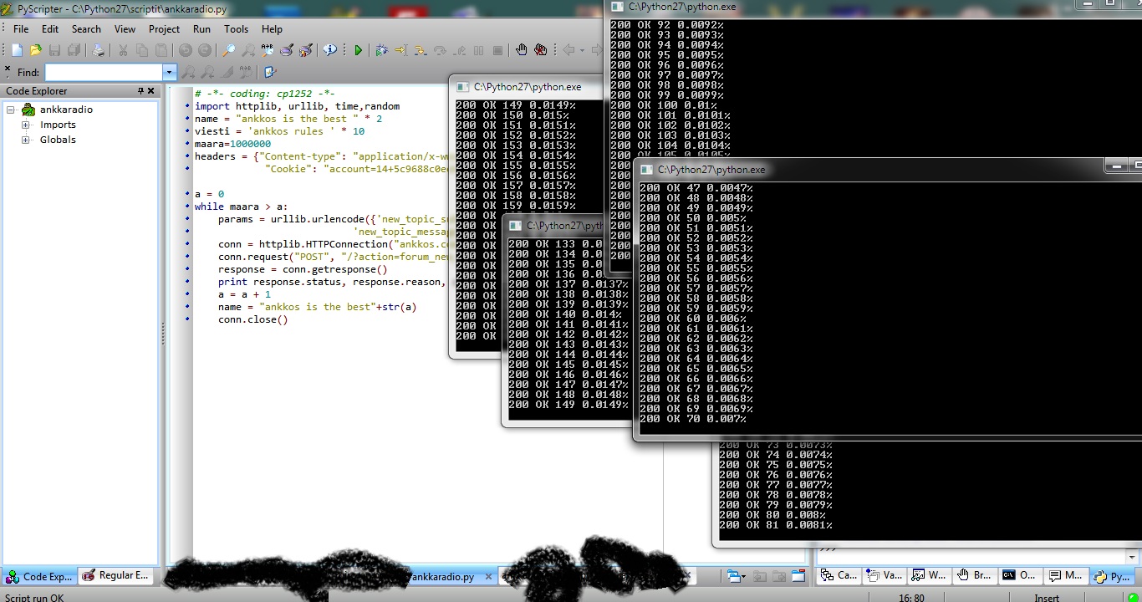Close the Code Explorer panel
The height and width of the screenshot is (602, 1142).
(x=151, y=91)
